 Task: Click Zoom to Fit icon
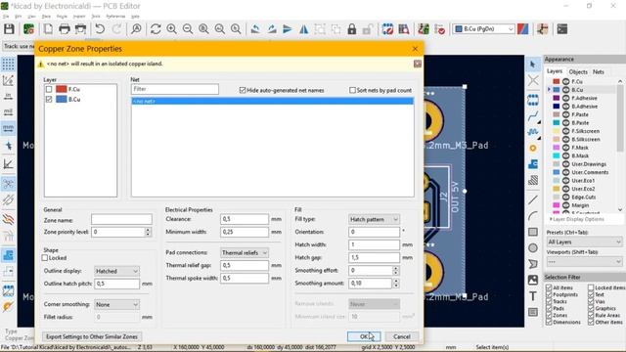(203, 29)
